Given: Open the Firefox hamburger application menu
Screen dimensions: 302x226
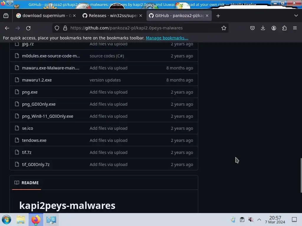Looking at the screenshot, I should point(295,28).
